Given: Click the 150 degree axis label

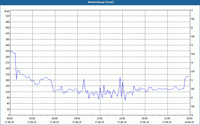Looking at the screenshot, I should pos(7,86).
